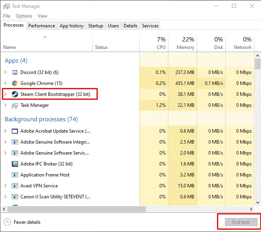Click the vertical scrollbar up arrow
261x232 pixels.
coord(257,56)
